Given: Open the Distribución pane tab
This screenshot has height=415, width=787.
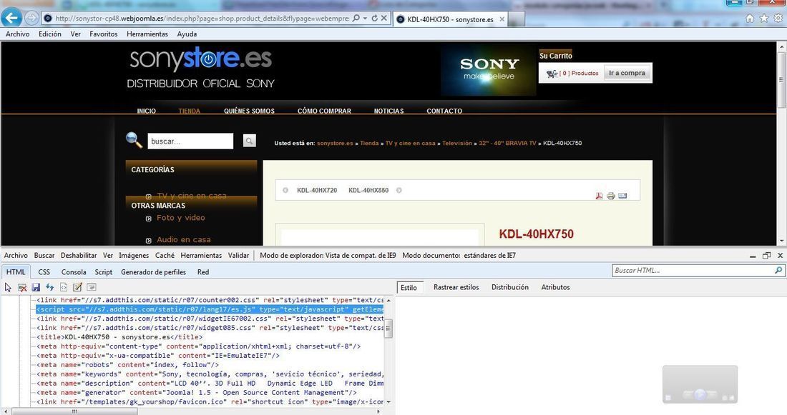Looking at the screenshot, I should 510,287.
